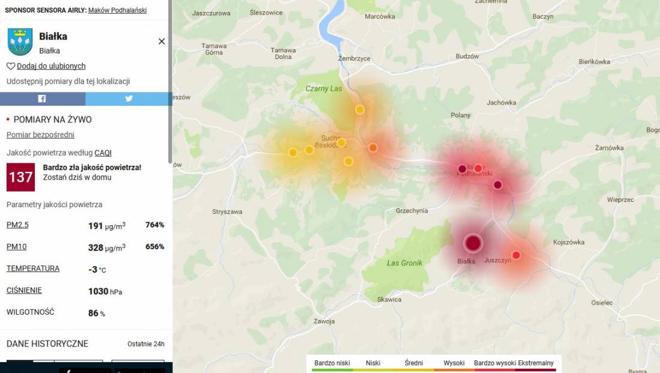The width and height of the screenshot is (660, 373).
Task: Click Marcówka label on map
Action: (380, 16)
